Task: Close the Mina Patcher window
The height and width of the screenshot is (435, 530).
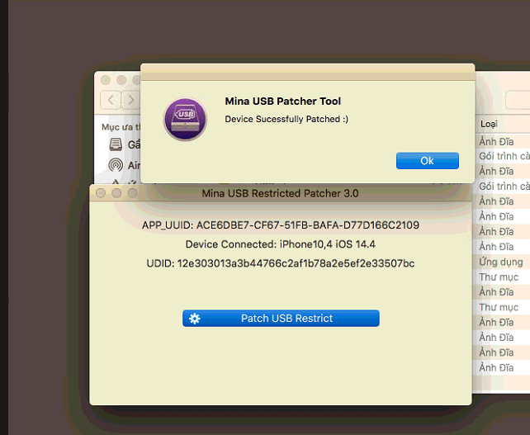Action: [x=101, y=193]
